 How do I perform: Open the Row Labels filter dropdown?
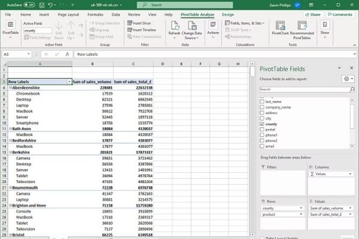69,82
